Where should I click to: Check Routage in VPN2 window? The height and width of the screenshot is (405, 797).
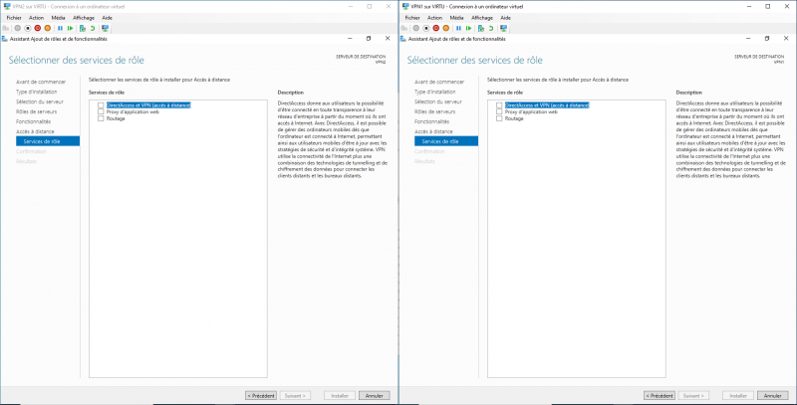point(101,118)
